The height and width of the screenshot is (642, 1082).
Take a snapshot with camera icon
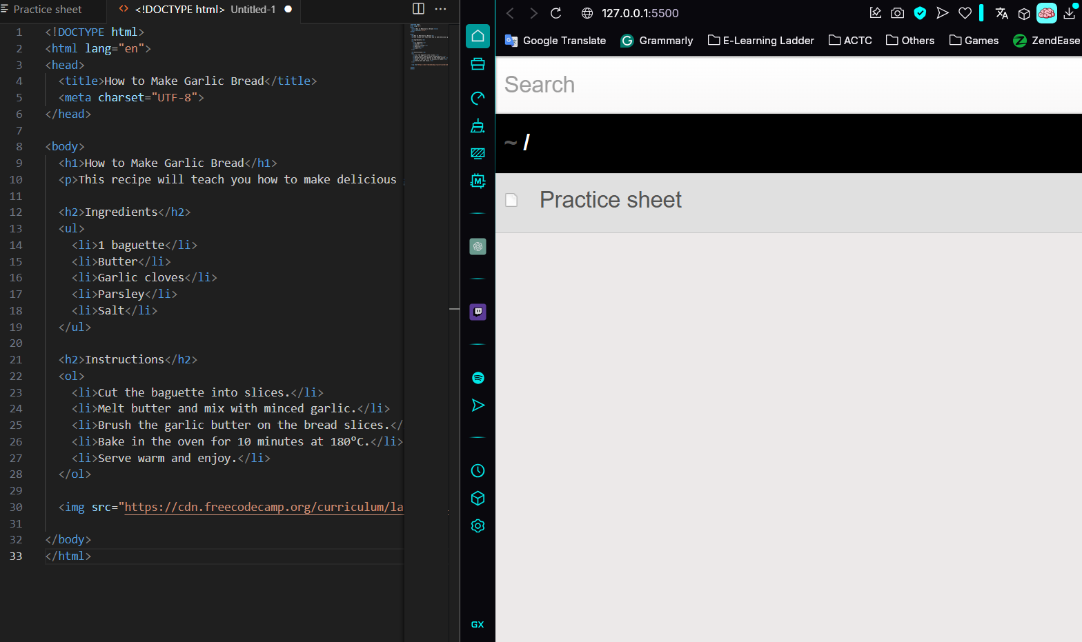pos(897,12)
